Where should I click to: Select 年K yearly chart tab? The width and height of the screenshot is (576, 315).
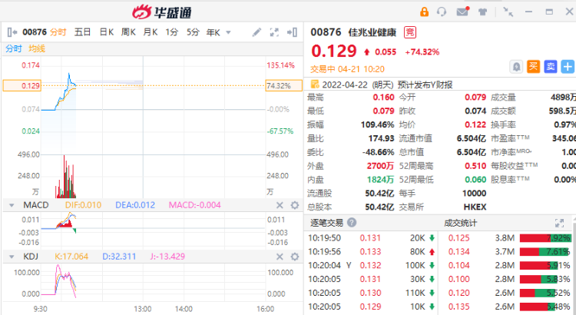[x=213, y=33]
